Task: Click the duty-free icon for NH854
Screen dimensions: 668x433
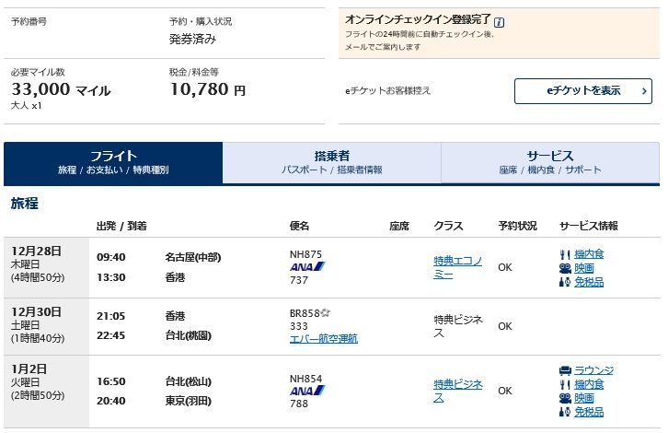Action: (565, 412)
